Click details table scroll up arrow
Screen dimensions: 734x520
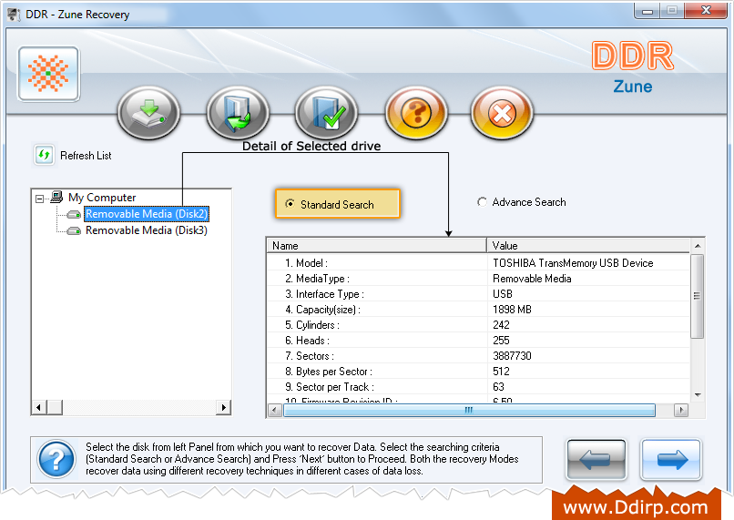698,246
